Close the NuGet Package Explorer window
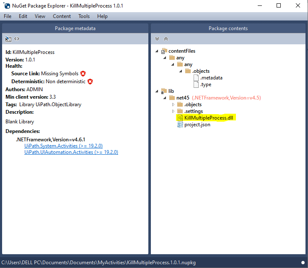308x268 pixels. [x=298, y=6]
